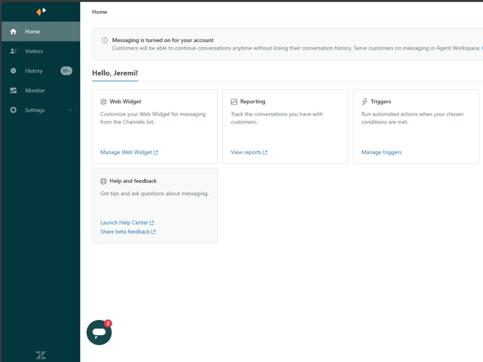Click external link icon beside Launch Help Center
The width and height of the screenshot is (483, 362).
152,223
